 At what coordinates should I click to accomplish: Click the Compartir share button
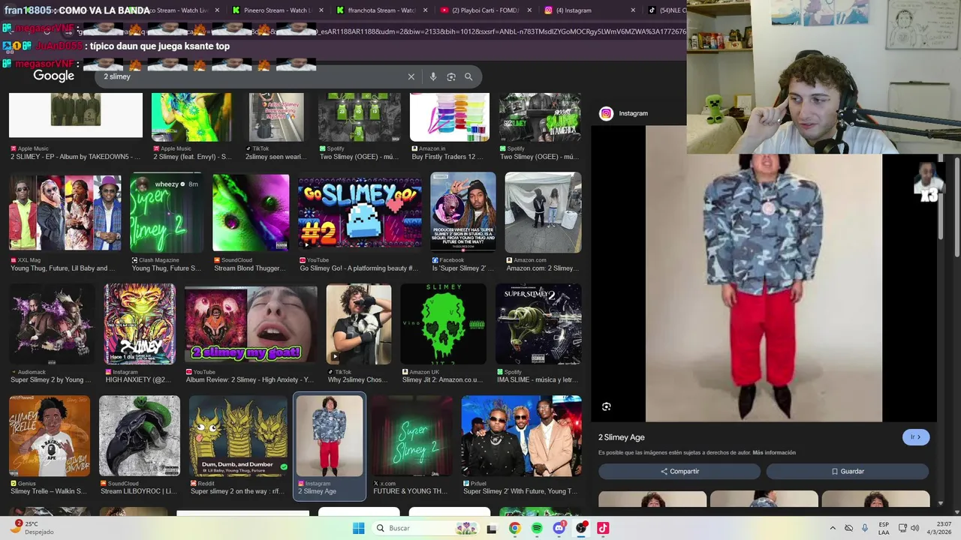(679, 471)
